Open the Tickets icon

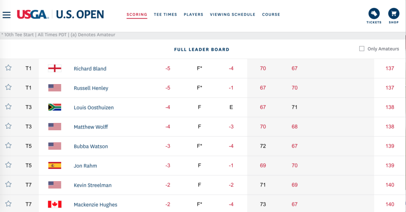[x=374, y=13]
